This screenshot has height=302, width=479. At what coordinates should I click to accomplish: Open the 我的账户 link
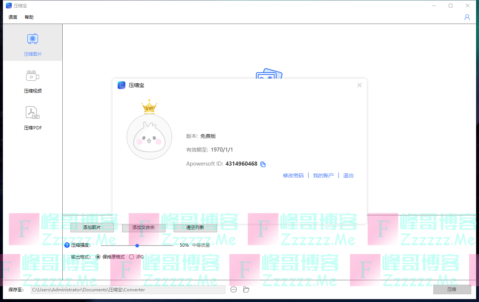point(323,176)
